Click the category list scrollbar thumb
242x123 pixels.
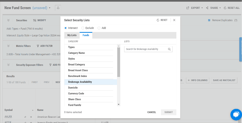(x=119, y=62)
